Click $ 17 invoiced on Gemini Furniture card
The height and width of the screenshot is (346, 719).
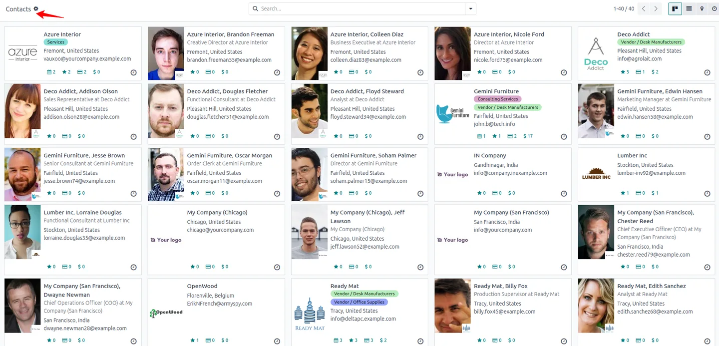pyautogui.click(x=528, y=136)
